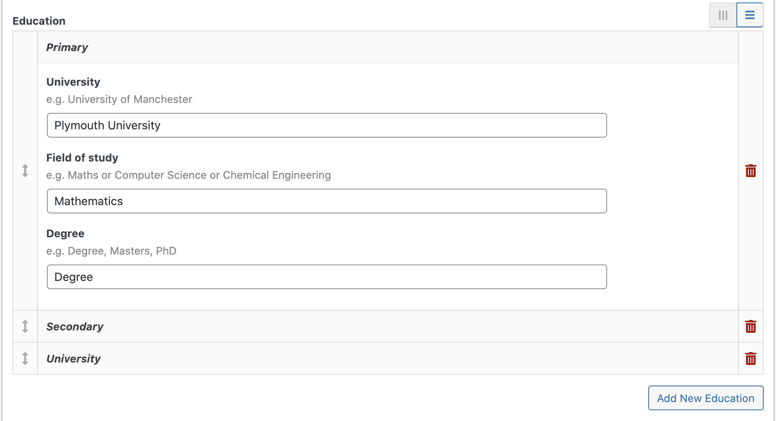Expand the University education section
Image resolution: width=776 pixels, height=421 pixels.
[x=388, y=358]
